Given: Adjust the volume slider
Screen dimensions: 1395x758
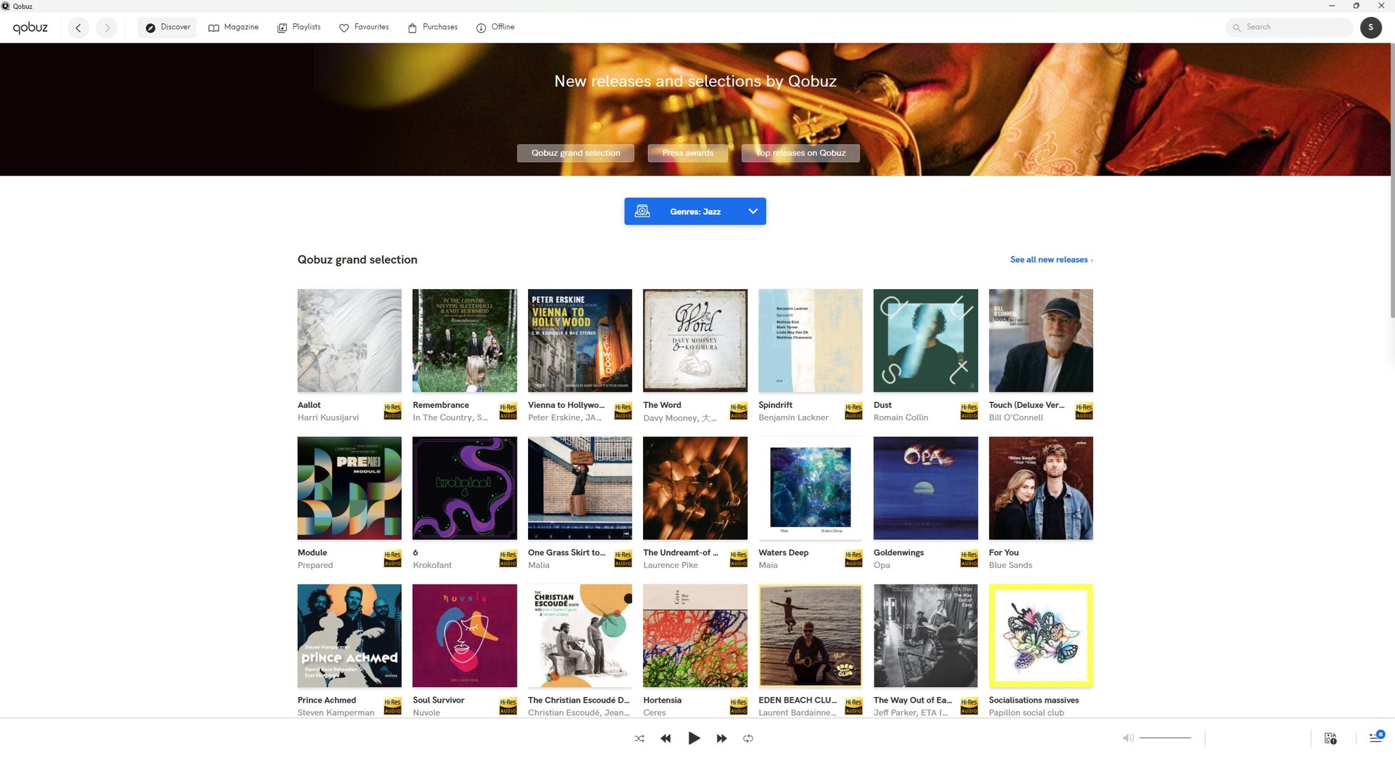Looking at the screenshot, I should click(x=1165, y=738).
